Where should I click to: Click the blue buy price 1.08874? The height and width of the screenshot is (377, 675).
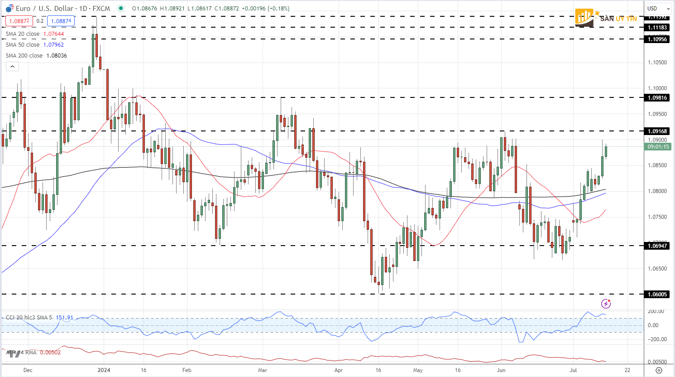61,21
